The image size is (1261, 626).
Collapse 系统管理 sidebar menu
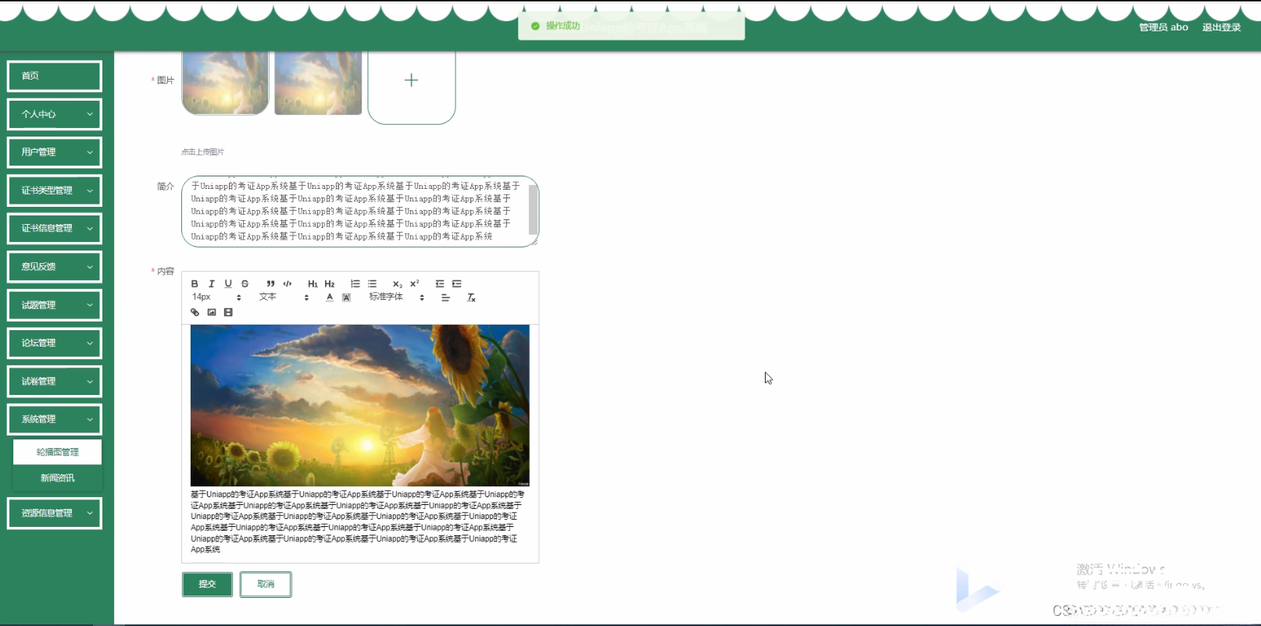click(55, 420)
